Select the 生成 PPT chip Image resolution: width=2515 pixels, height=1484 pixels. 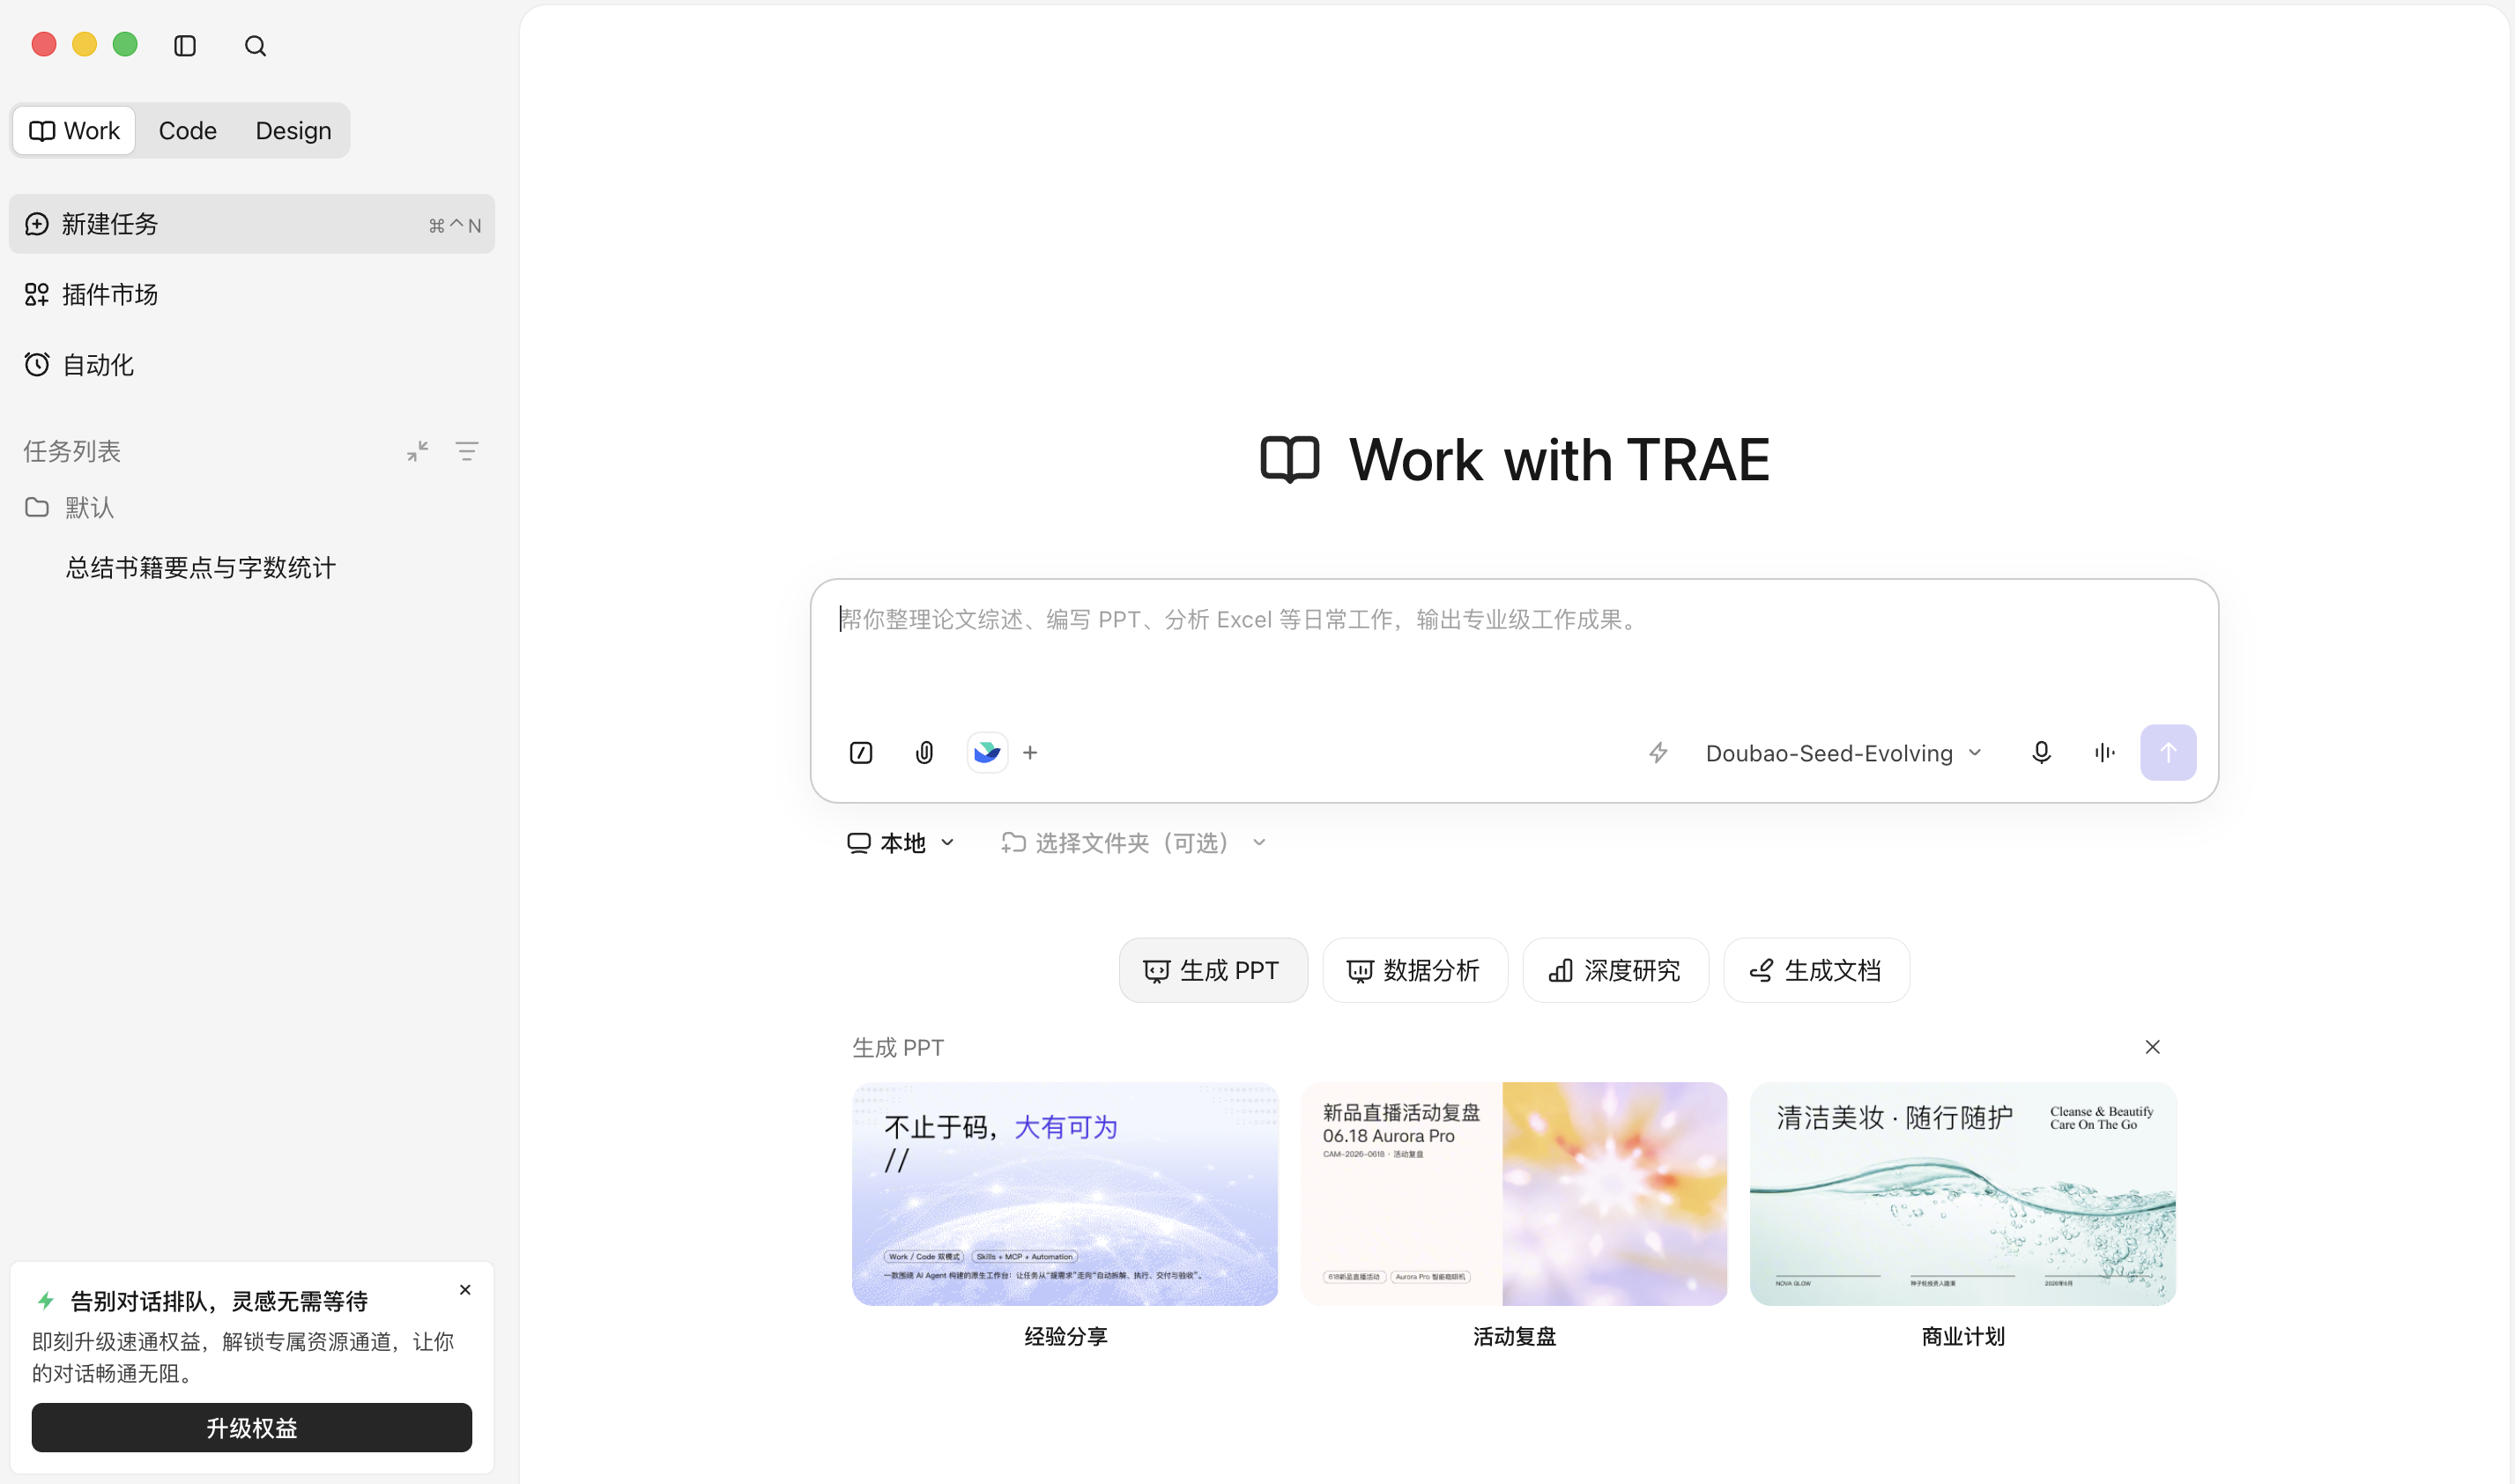(x=1213, y=970)
